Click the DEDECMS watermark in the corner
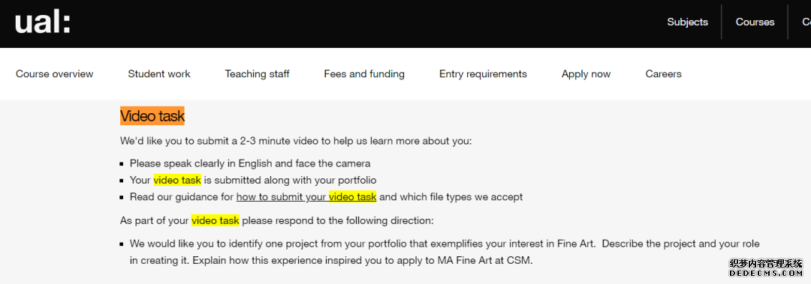The width and height of the screenshot is (811, 284). pyautogui.click(x=765, y=268)
